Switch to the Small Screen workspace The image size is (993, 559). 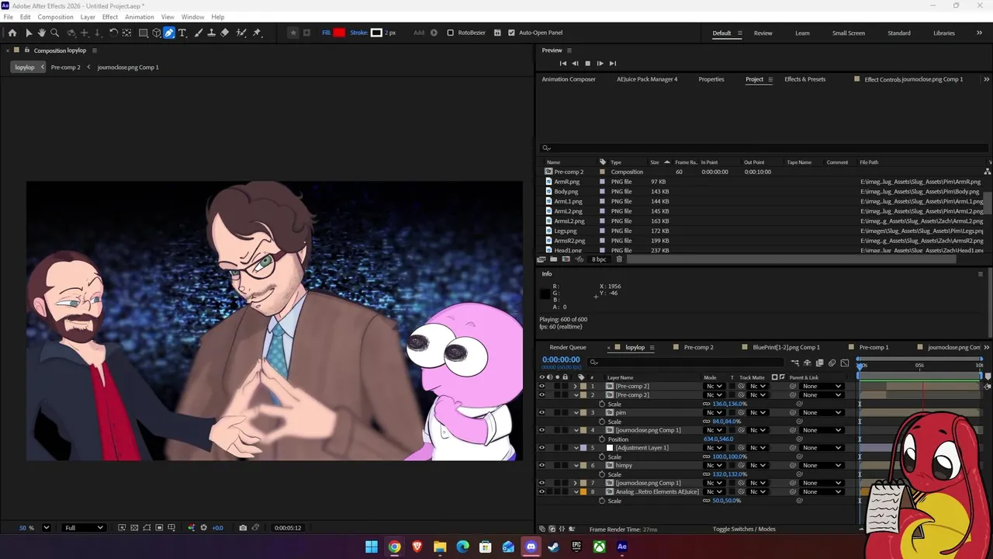tap(849, 33)
